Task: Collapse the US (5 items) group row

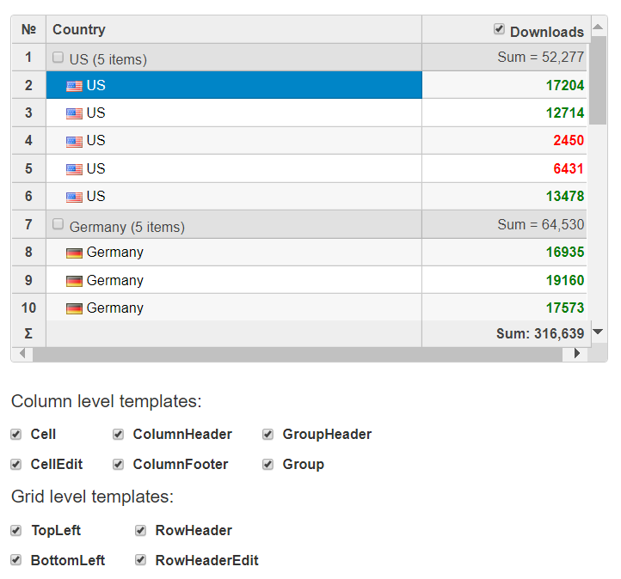Action: (108, 59)
